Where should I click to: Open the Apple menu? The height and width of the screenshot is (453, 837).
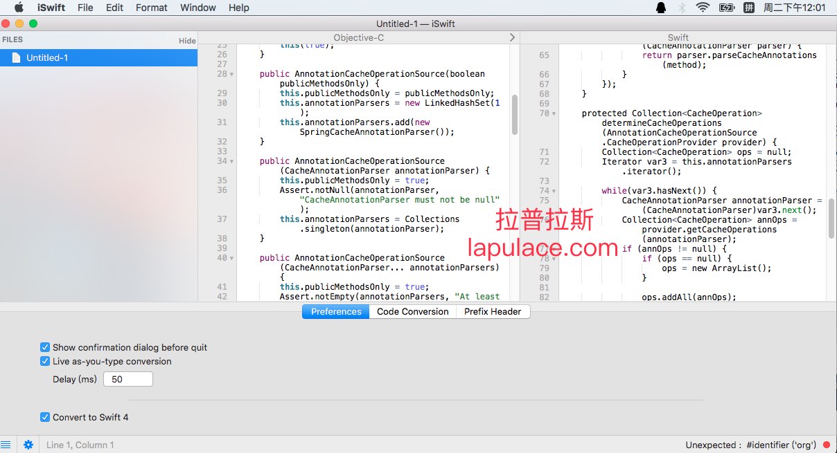tap(19, 8)
